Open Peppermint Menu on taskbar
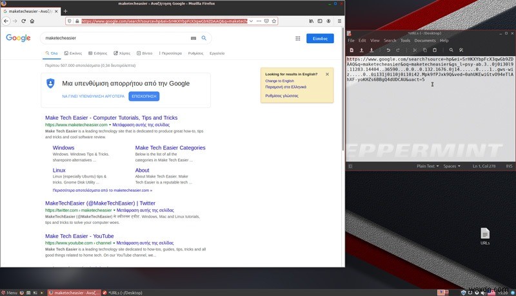 [x=9, y=293]
